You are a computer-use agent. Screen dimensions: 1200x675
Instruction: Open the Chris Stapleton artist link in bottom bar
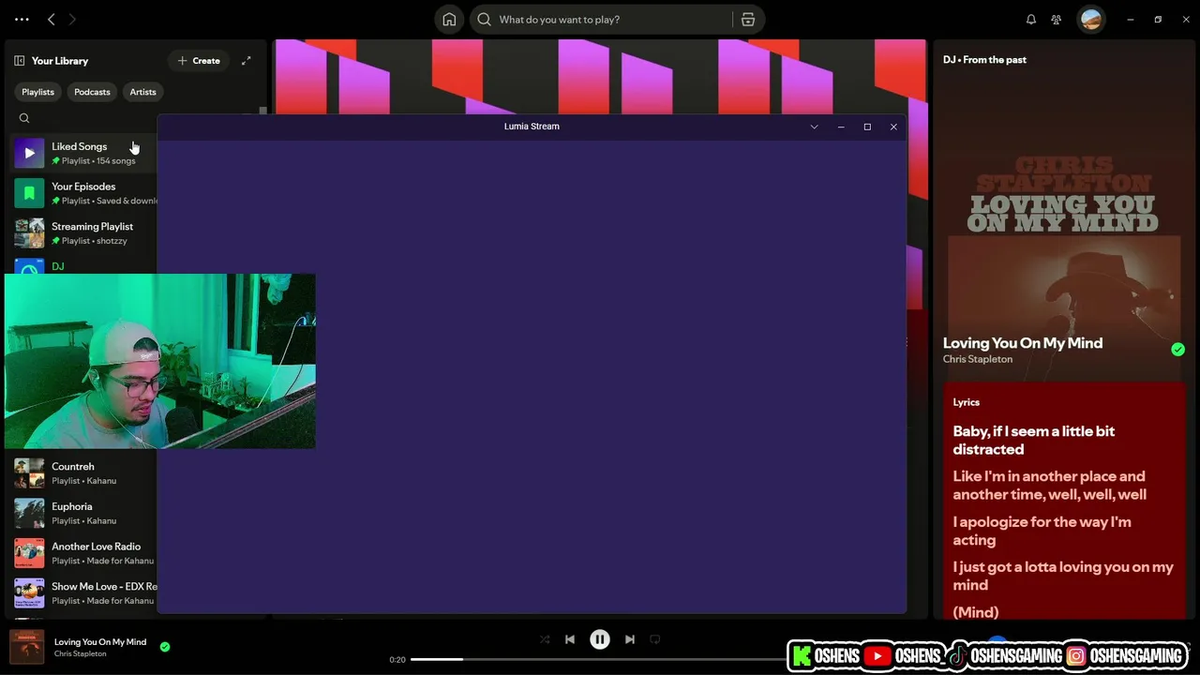81,653
